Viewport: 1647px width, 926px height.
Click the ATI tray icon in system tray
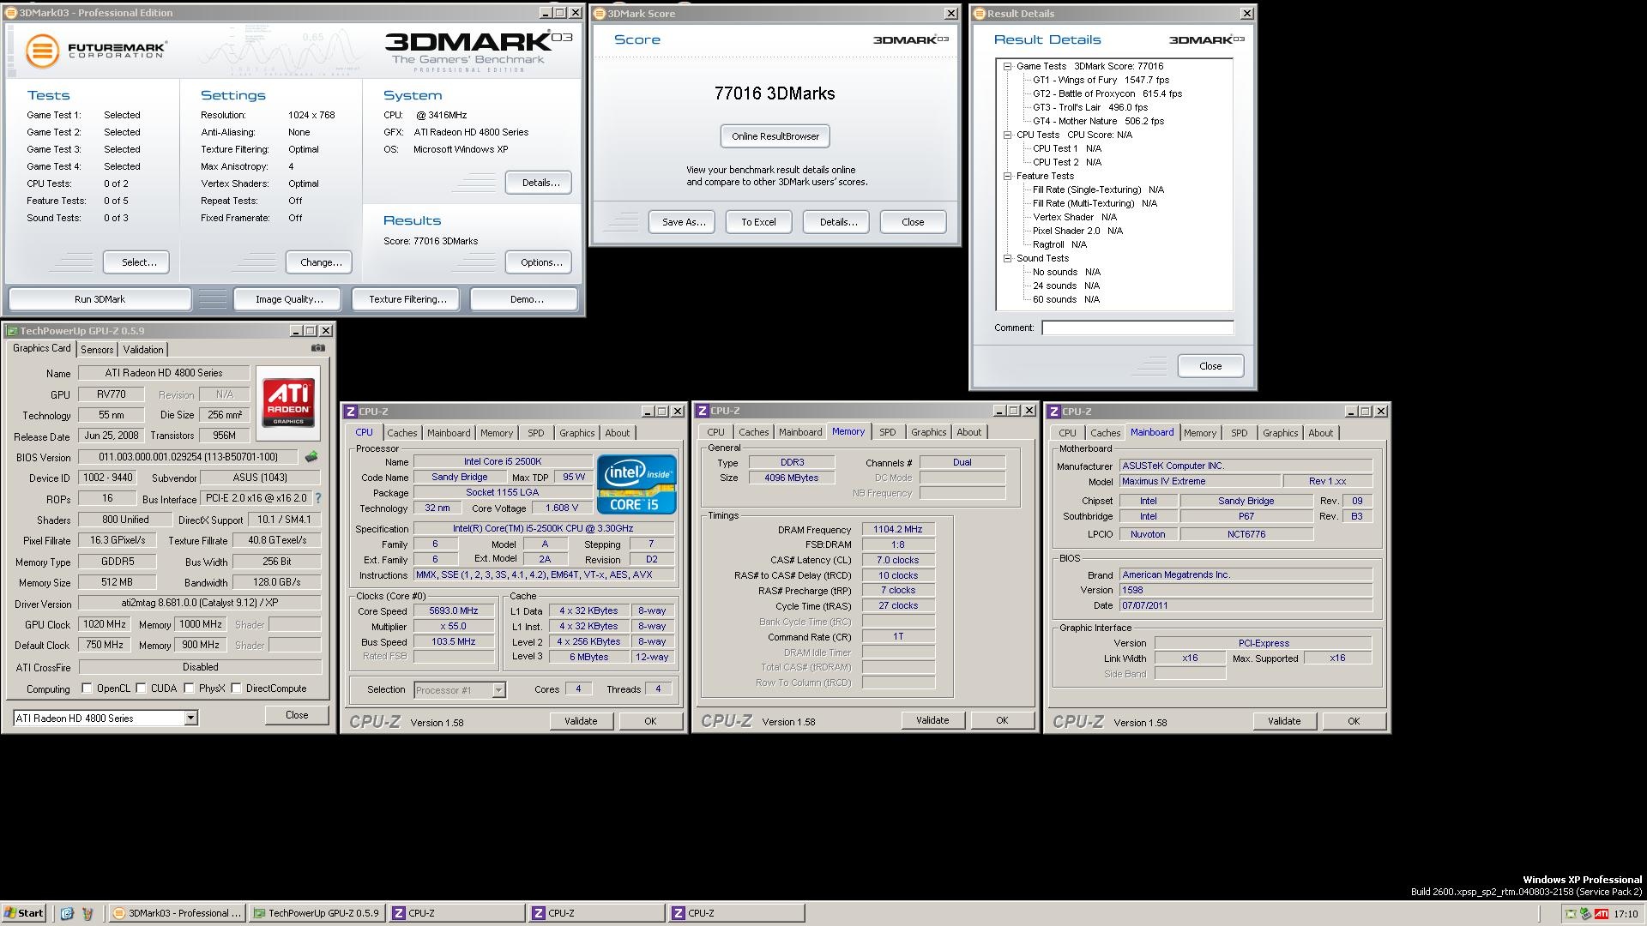click(1601, 914)
